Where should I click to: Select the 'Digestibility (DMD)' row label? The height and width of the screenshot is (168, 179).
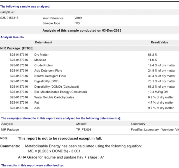pos(47,81)
